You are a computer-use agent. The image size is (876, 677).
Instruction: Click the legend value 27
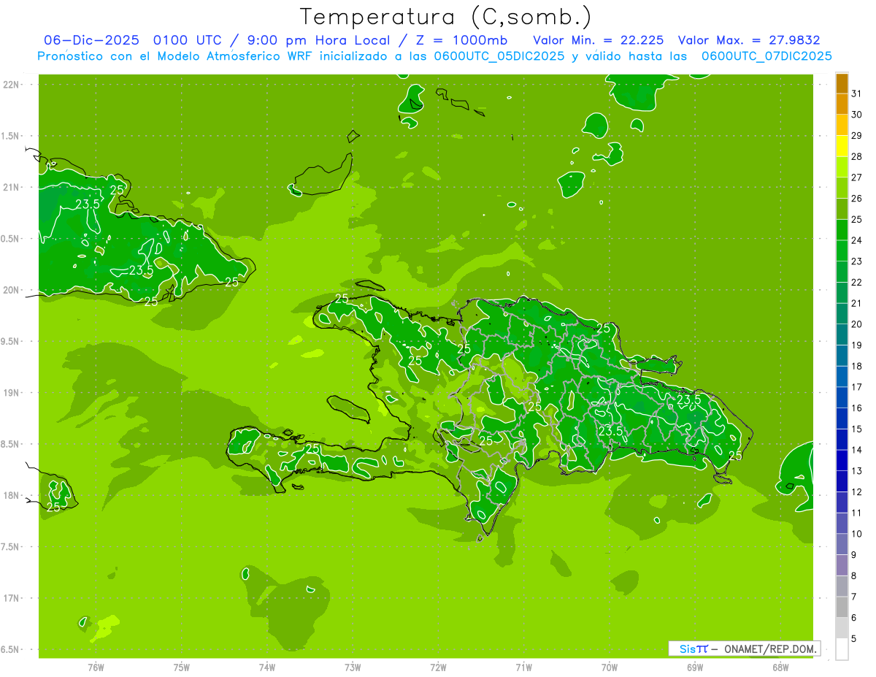click(x=857, y=177)
